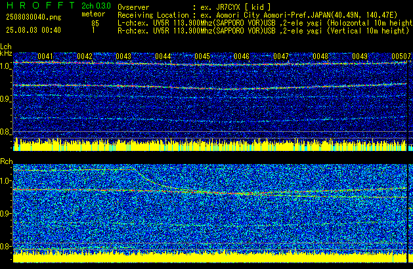
Task: Click the meteor count value '85'
Action: coord(95,24)
